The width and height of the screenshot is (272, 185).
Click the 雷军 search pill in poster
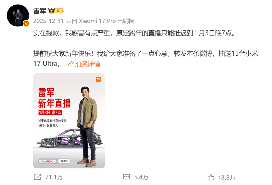64,161
